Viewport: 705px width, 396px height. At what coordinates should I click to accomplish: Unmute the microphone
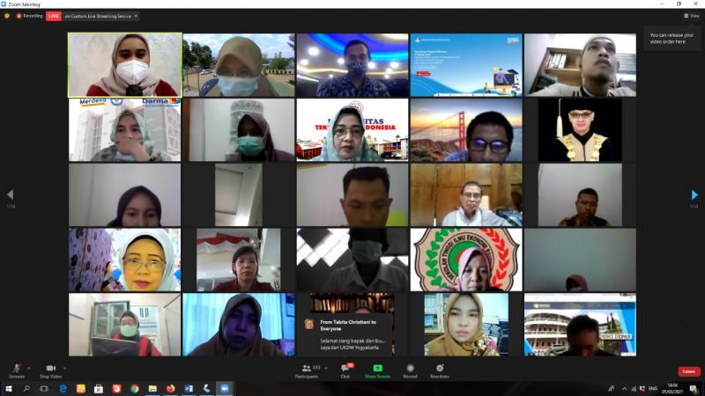pos(16,370)
